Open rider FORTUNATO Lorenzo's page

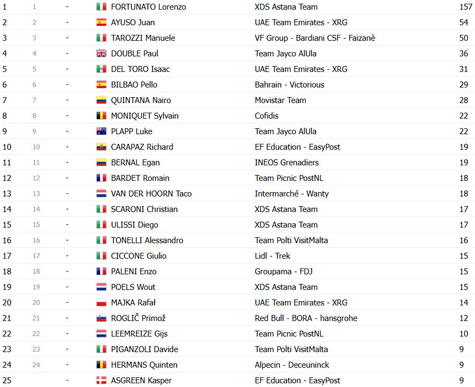click(x=149, y=7)
